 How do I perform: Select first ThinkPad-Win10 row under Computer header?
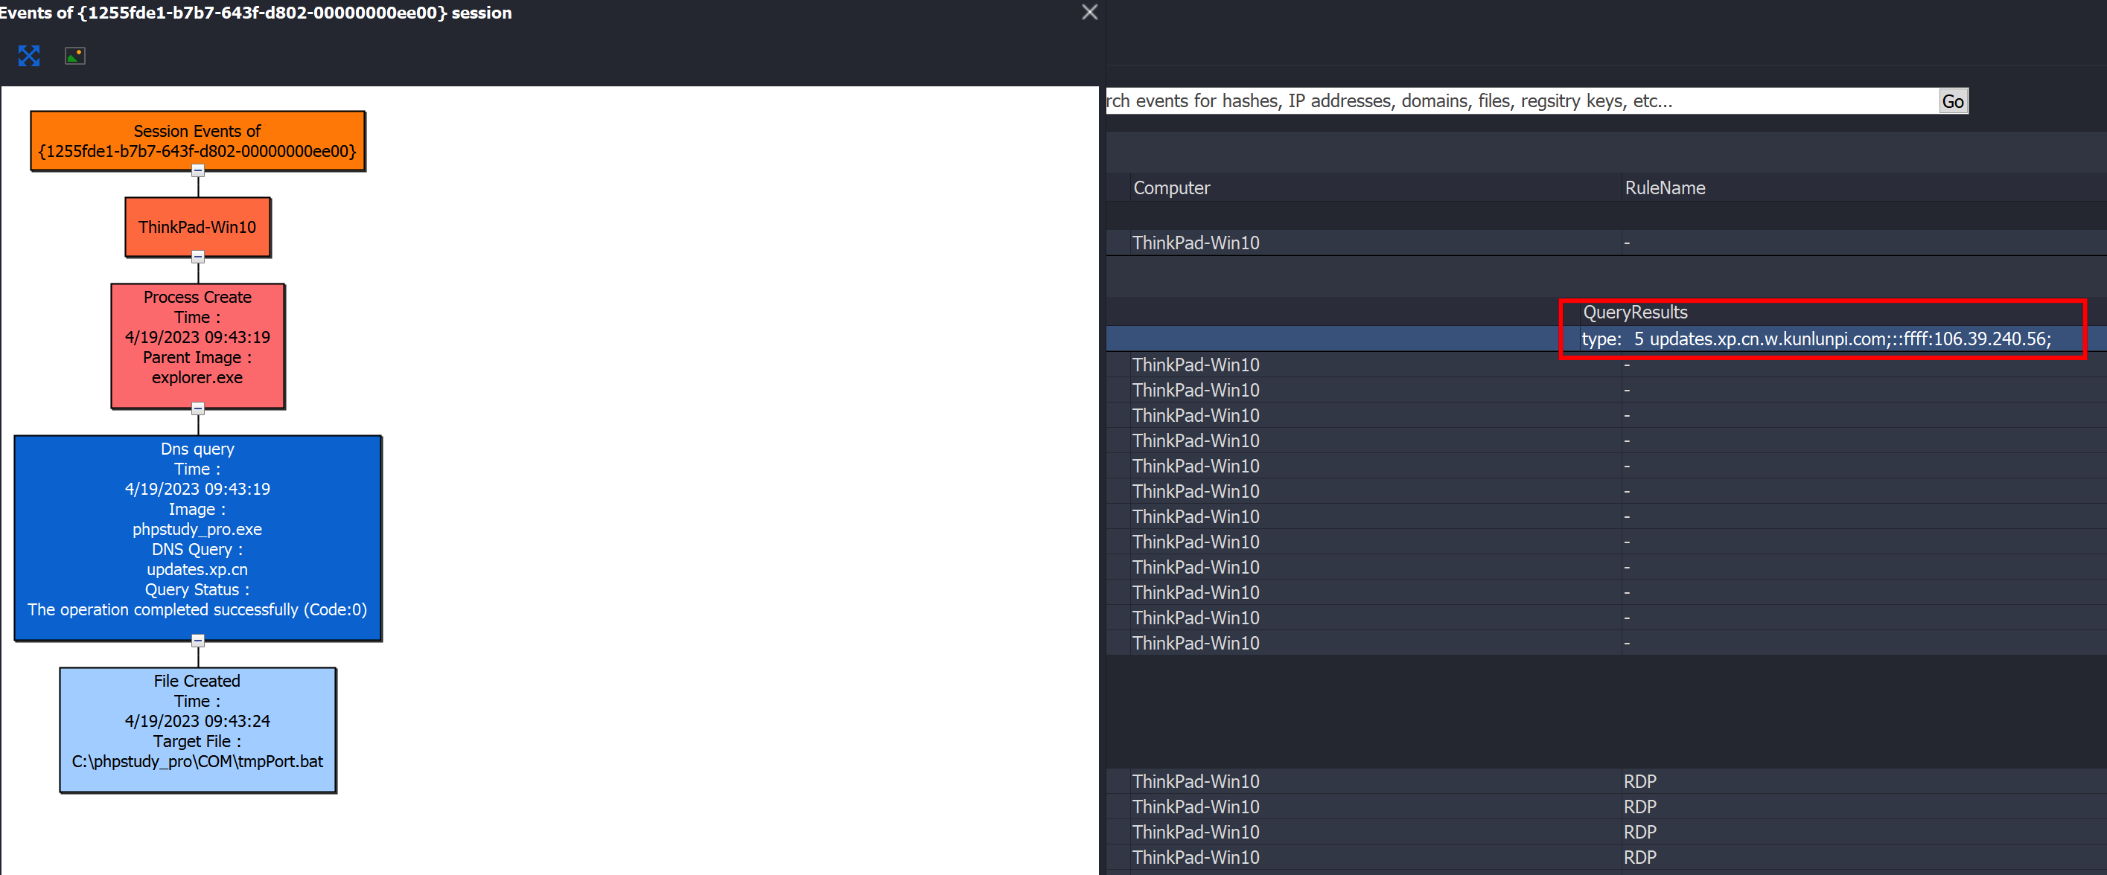coord(1607,243)
